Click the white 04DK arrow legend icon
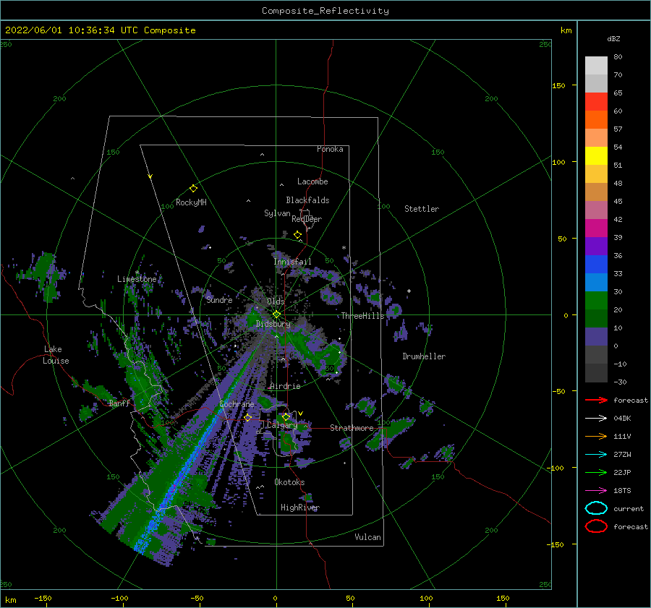 coord(596,418)
